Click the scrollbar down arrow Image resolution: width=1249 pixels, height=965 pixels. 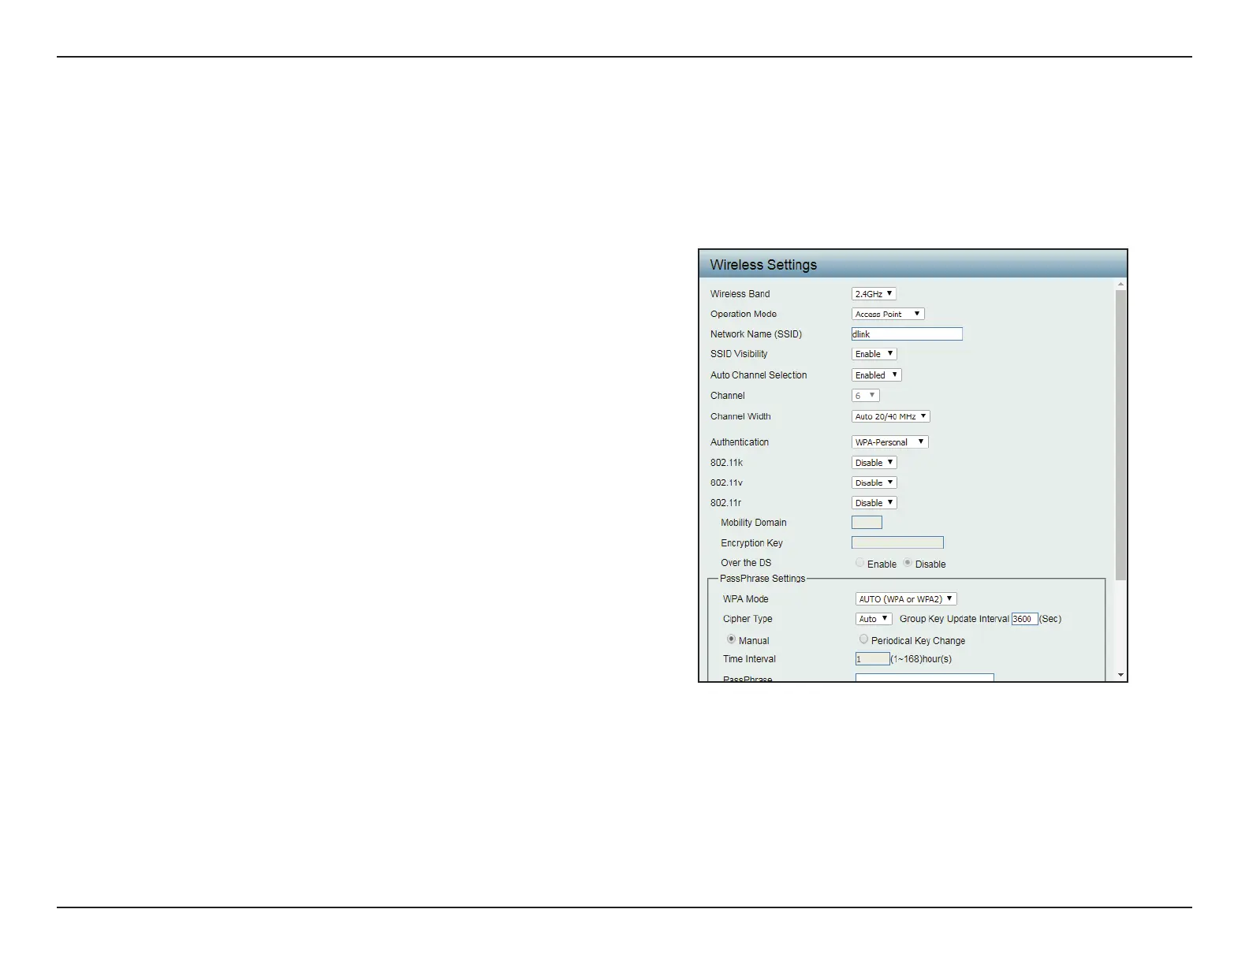[1121, 676]
